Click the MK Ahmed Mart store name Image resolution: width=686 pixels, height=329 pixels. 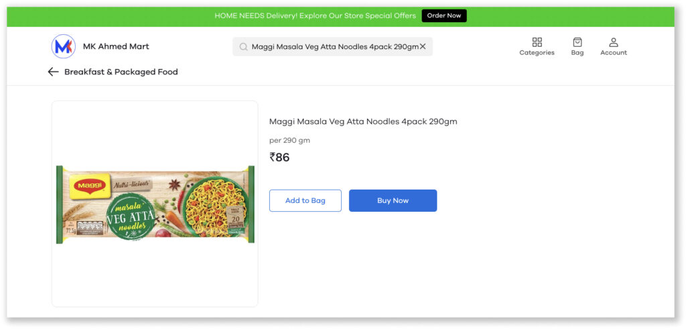click(116, 46)
